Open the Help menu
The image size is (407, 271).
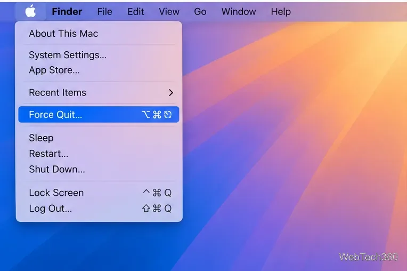pyautogui.click(x=281, y=12)
